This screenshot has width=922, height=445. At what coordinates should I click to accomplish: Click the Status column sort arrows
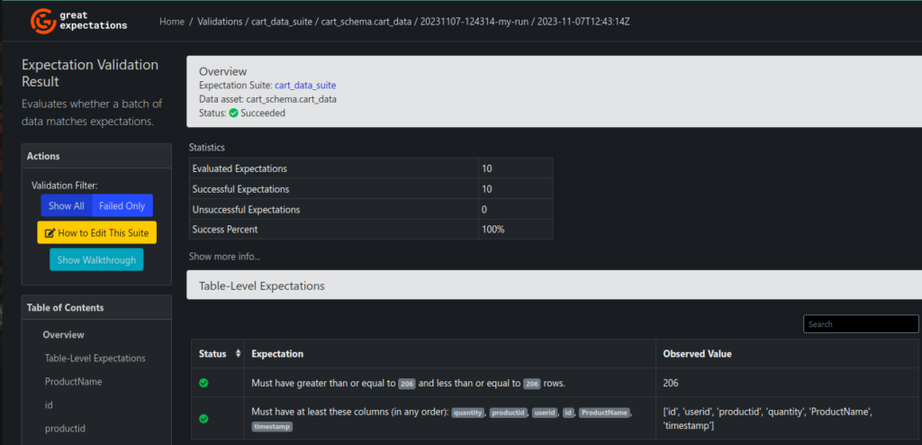pyautogui.click(x=238, y=354)
